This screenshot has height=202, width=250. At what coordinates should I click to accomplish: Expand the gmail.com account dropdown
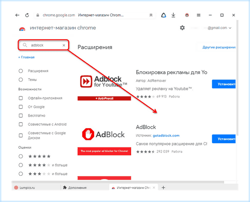tap(230, 28)
